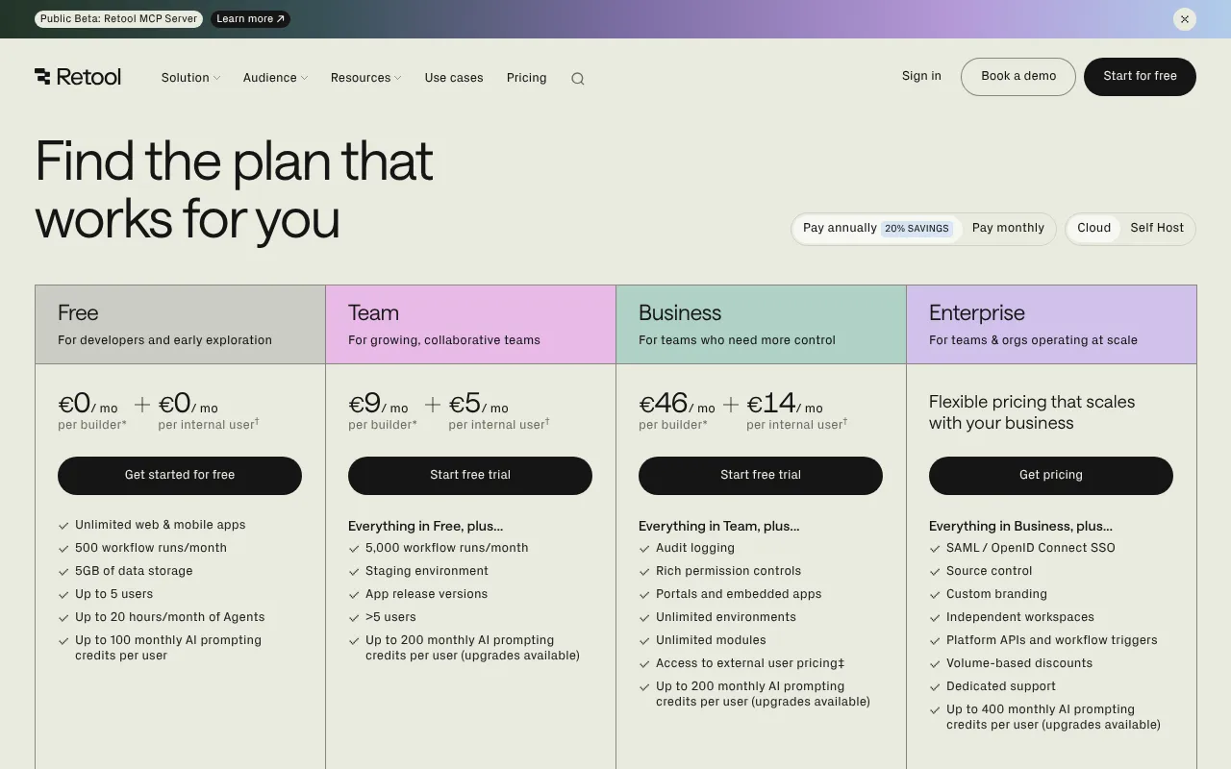The width and height of the screenshot is (1231, 769).
Task: Click 'For teams who need more control' subtitle
Action: pos(737,340)
